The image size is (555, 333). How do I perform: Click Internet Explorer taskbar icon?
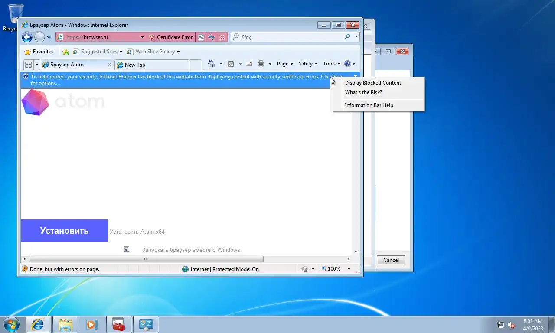[38, 324]
